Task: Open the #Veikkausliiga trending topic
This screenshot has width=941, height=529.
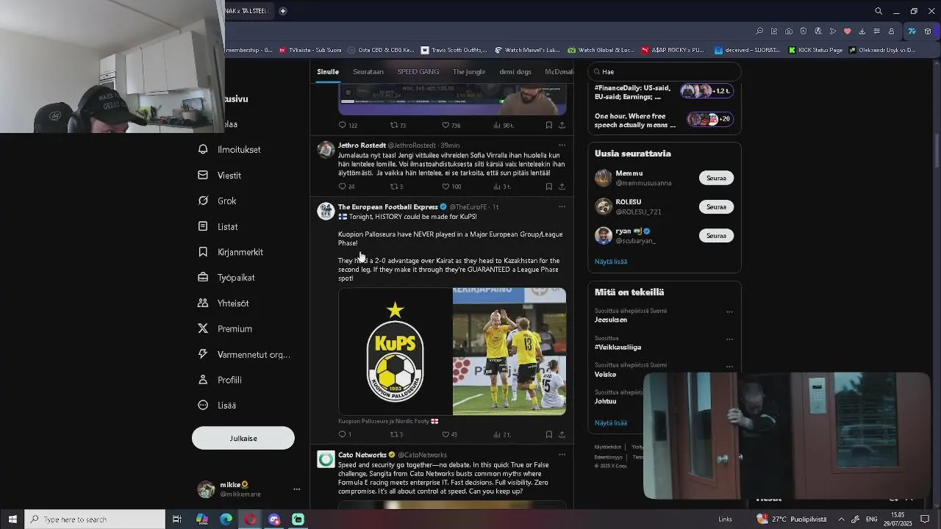Action: pyautogui.click(x=618, y=347)
